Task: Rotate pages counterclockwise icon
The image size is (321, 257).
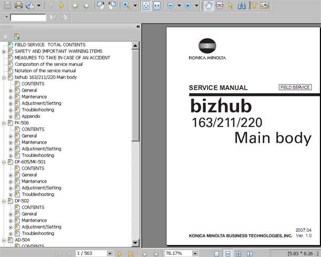Action: point(112,5)
